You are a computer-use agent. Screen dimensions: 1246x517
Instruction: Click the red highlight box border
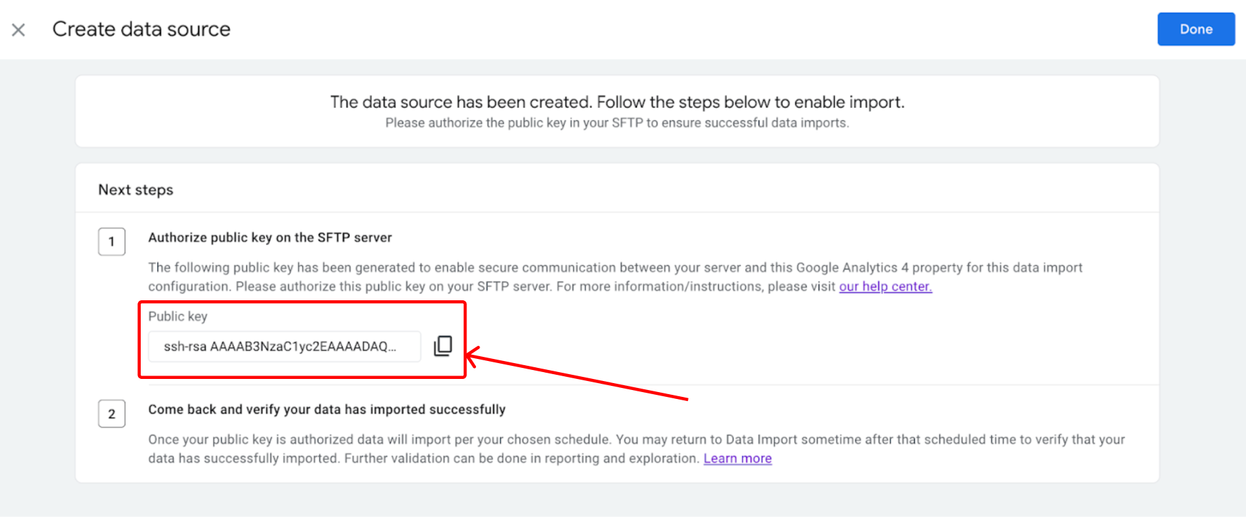(x=302, y=302)
